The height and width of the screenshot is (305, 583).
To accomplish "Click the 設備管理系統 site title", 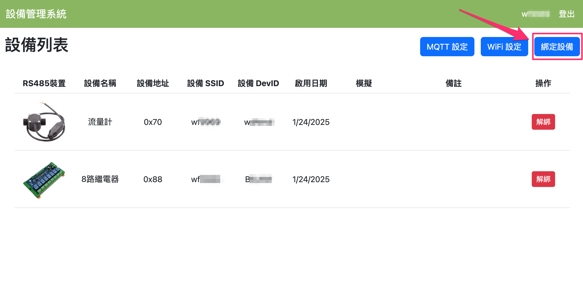I will click(36, 14).
